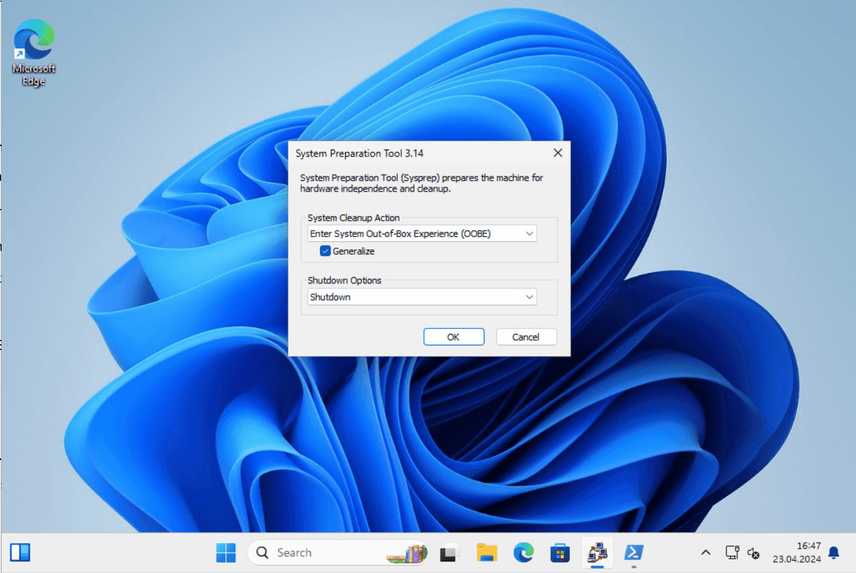
Task: Open the Widgets panel icon on taskbar
Action: tap(21, 552)
